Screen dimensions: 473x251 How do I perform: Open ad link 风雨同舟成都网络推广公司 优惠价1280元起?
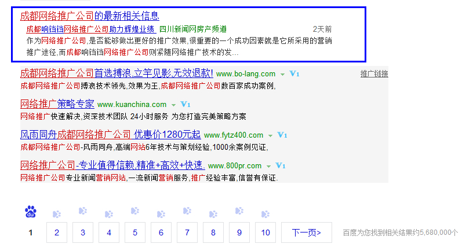pyautogui.click(x=110, y=135)
